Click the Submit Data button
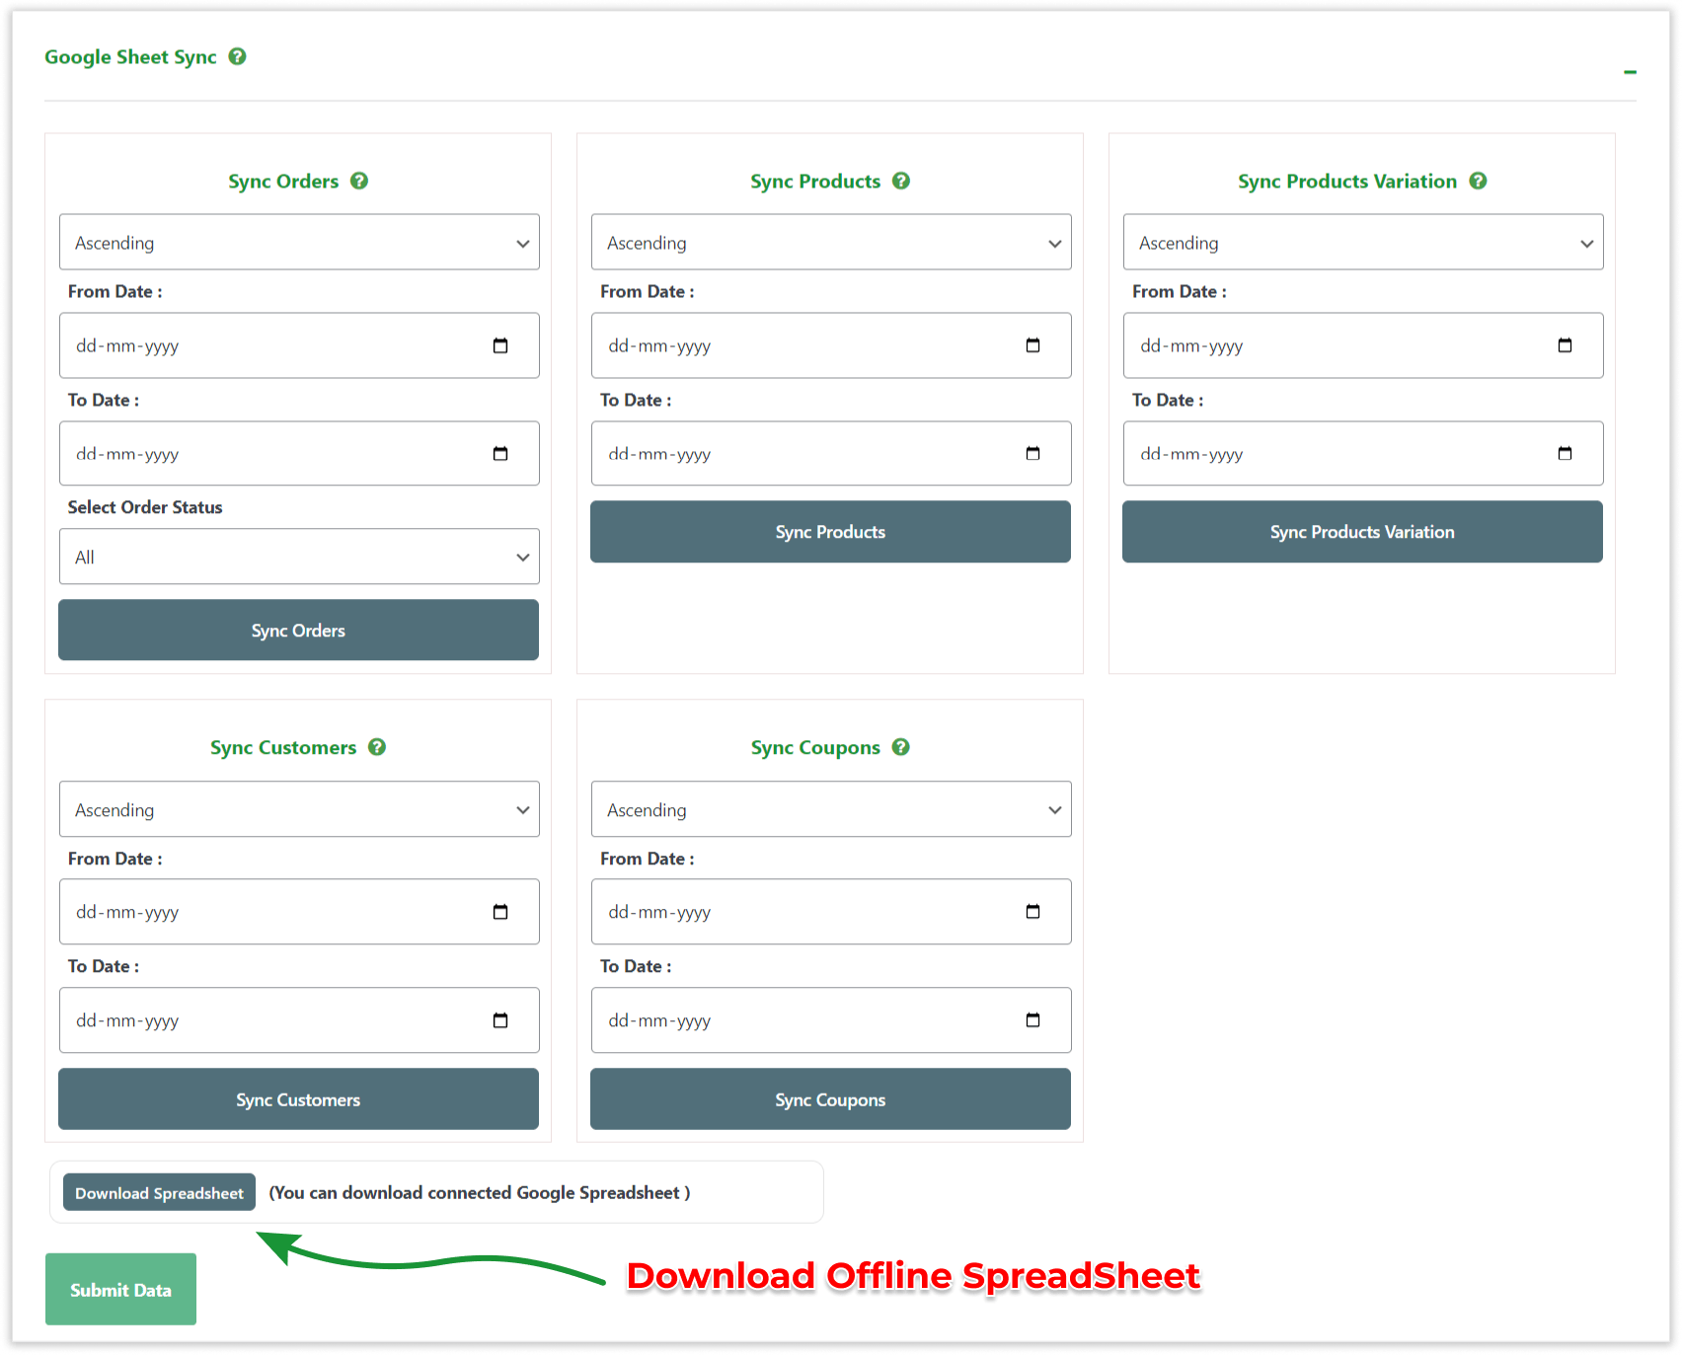Screen dimensions: 1682x1355 point(120,1289)
